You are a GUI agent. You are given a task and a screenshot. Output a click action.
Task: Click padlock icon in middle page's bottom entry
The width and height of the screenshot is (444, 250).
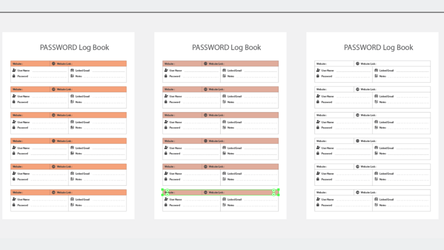pyautogui.click(x=166, y=205)
